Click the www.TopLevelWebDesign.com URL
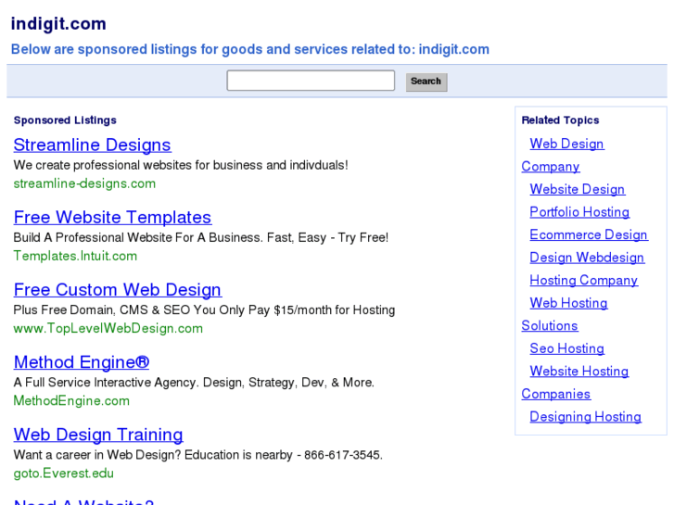Screen dimensions: 674x505 tap(108, 328)
